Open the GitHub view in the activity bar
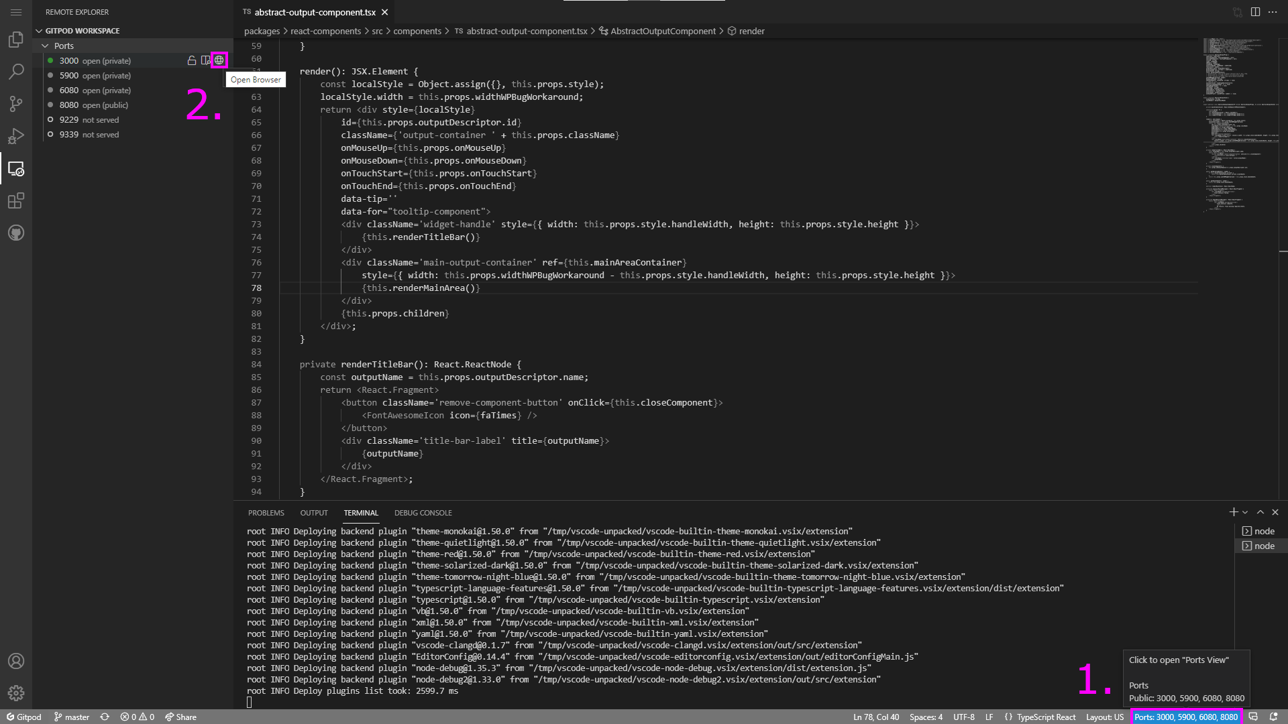 (16, 233)
